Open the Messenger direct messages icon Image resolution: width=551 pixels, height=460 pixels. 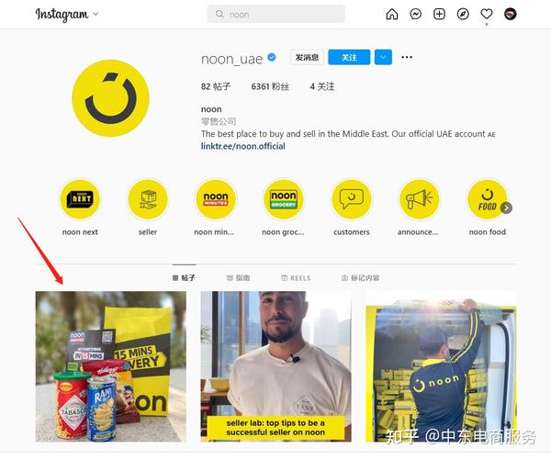click(416, 14)
